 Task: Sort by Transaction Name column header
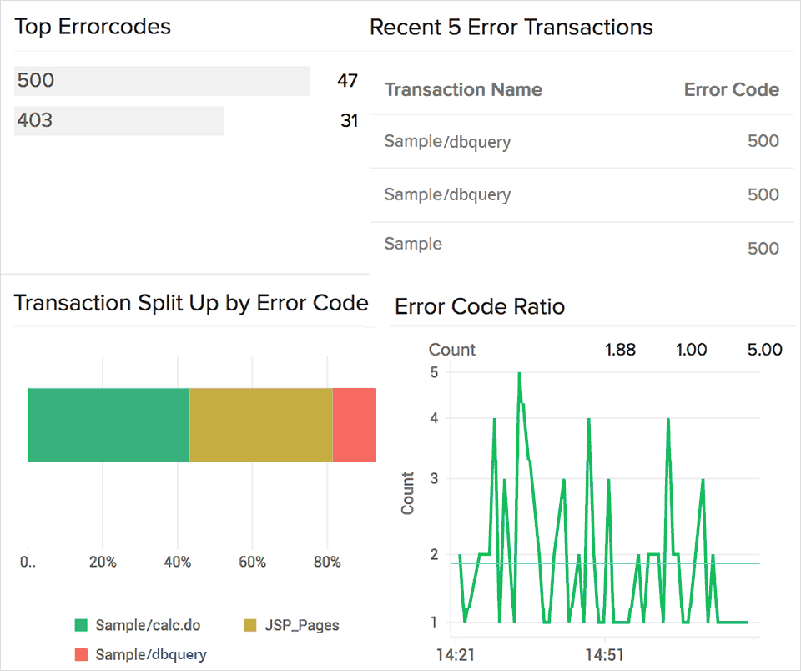[463, 89]
